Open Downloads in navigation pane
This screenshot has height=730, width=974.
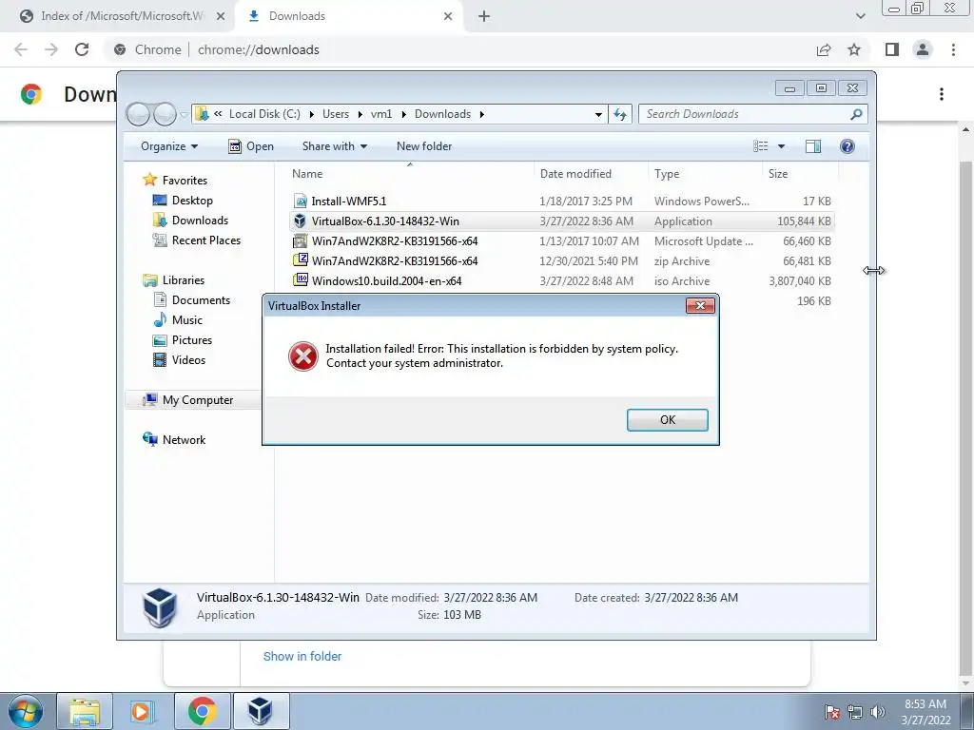pyautogui.click(x=200, y=221)
